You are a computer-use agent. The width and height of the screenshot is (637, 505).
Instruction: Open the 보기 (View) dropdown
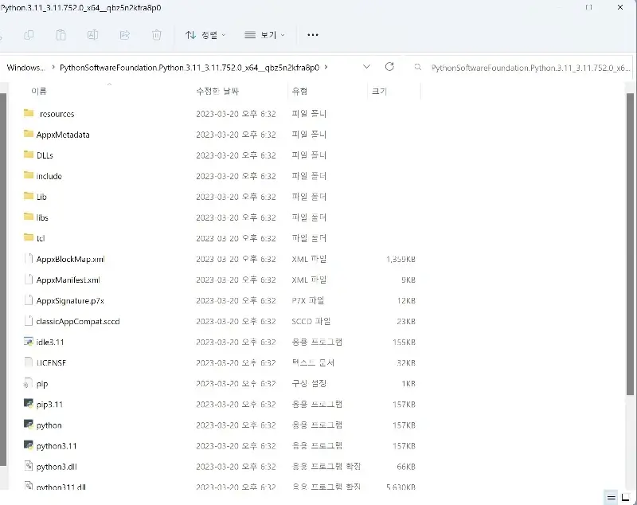coord(262,35)
